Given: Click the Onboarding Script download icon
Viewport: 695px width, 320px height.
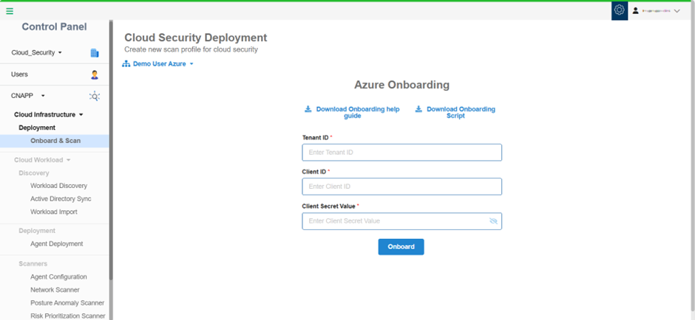Looking at the screenshot, I should (418, 109).
